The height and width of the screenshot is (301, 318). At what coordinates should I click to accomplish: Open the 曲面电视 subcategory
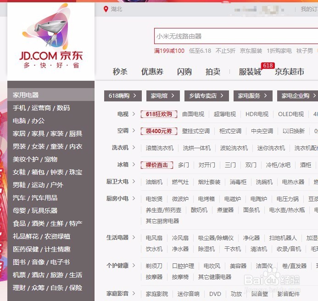point(193,114)
